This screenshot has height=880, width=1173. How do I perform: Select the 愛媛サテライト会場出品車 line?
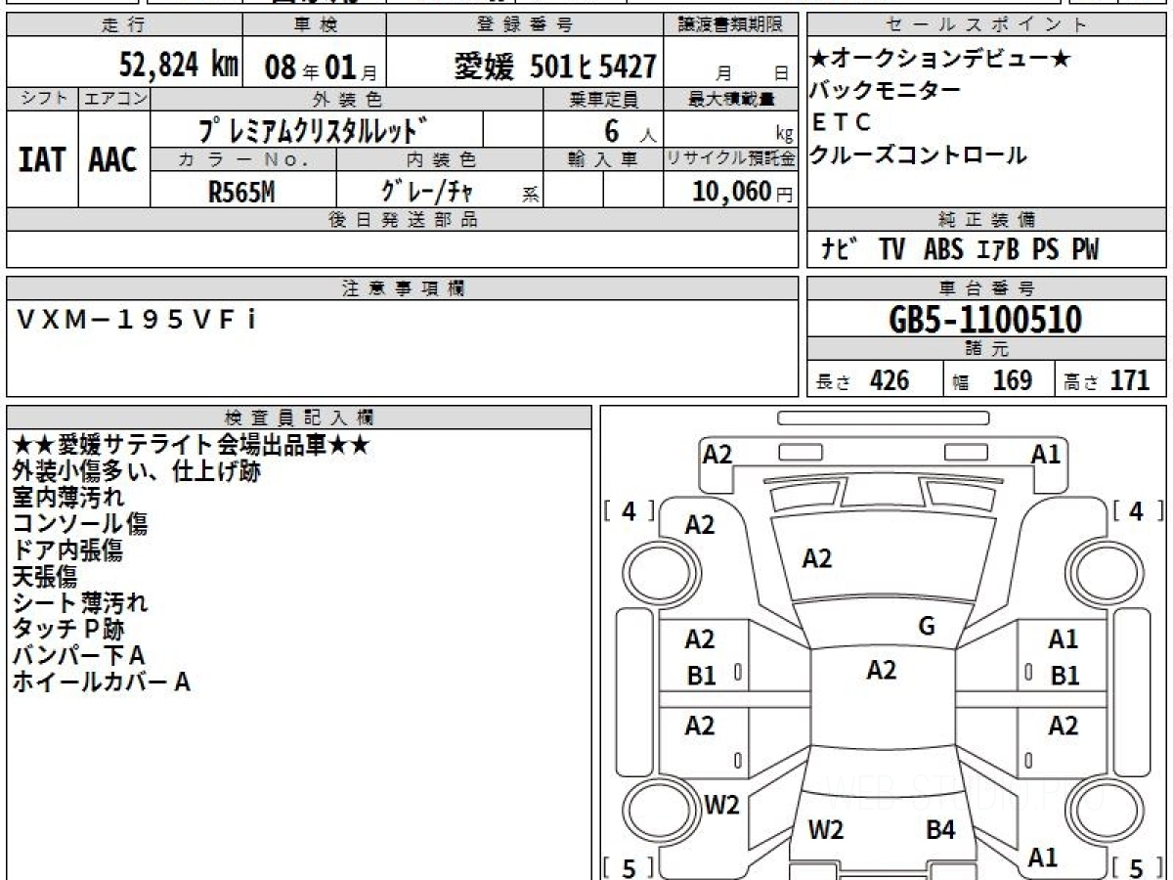192,445
